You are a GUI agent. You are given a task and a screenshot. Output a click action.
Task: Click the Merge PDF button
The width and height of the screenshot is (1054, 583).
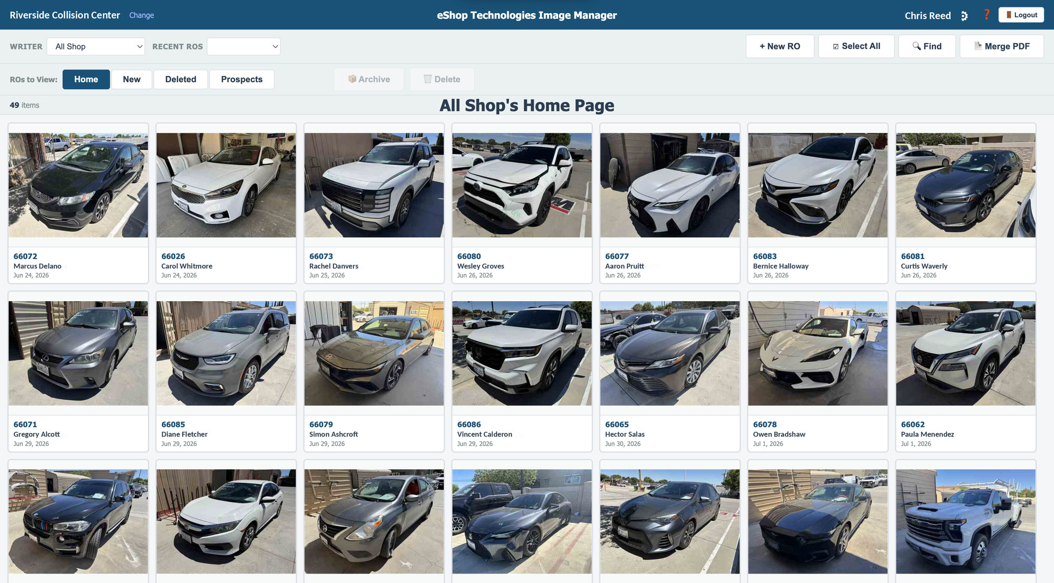tap(1001, 46)
